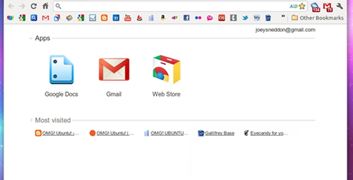Open the Gmail checker extension showing 75
The height and width of the screenshot is (180, 353).
click(x=328, y=7)
